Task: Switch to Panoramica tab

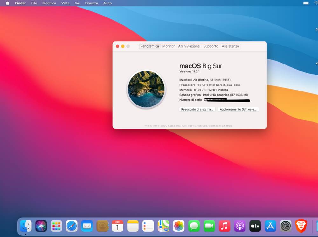Action: pyautogui.click(x=150, y=46)
